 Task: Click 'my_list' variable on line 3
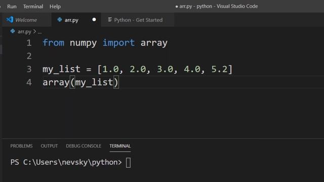click(x=61, y=69)
